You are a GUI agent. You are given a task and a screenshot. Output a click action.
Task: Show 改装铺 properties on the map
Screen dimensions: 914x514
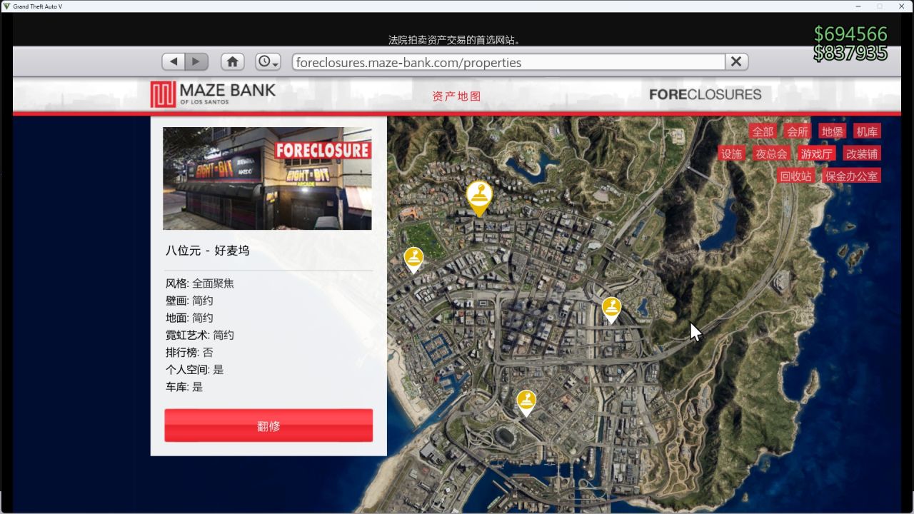pos(862,153)
